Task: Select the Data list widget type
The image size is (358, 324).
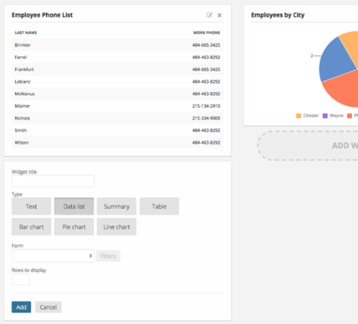Action: click(74, 206)
